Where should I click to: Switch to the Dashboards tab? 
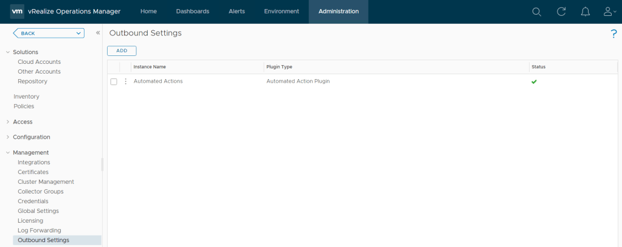(x=192, y=12)
